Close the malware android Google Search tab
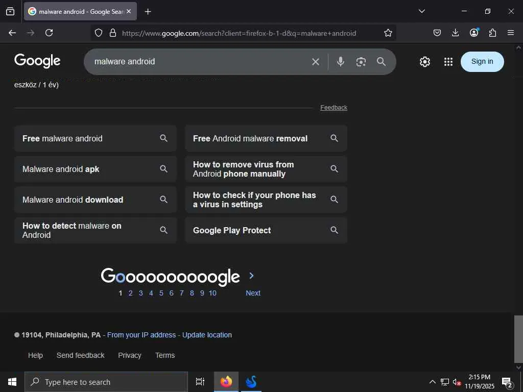Image resolution: width=523 pixels, height=392 pixels. point(129,11)
